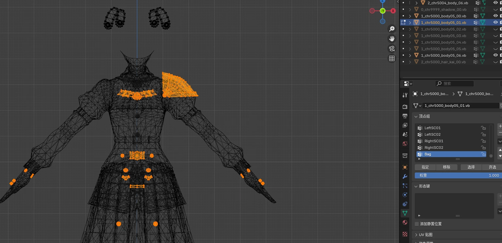Check the 添加静置位置 checkbox

417,224
